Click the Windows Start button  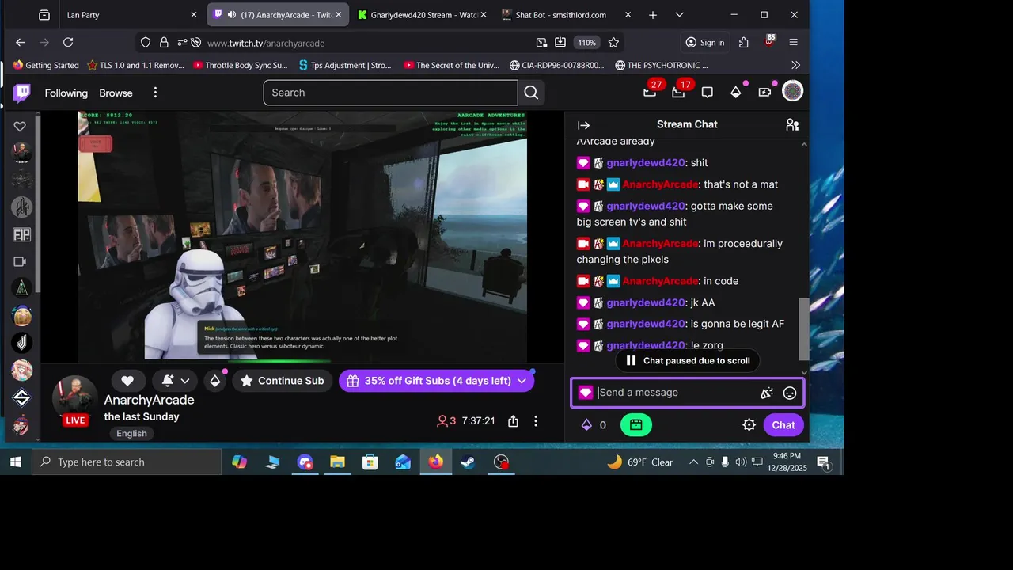16,462
